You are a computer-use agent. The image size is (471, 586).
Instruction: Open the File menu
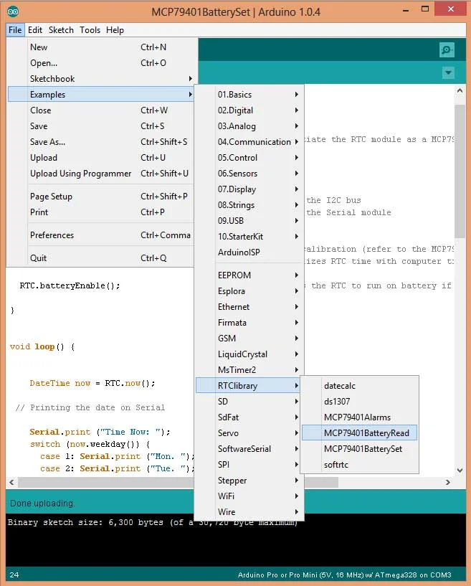[15, 30]
